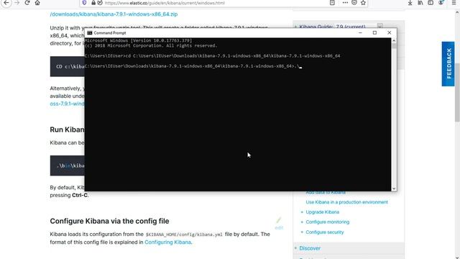Open page actions three-dot menu
460x259 pixels.
pyautogui.click(x=345, y=3)
